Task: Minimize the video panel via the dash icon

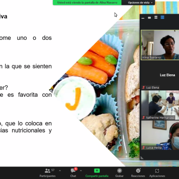Action: coord(143,18)
